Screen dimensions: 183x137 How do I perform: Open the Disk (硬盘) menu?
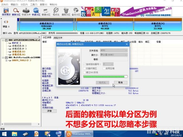(x=14, y=5)
